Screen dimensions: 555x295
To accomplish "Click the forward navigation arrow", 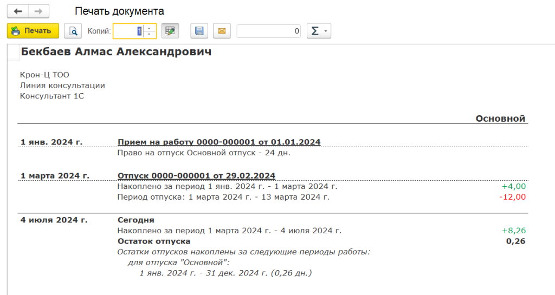I will [38, 11].
